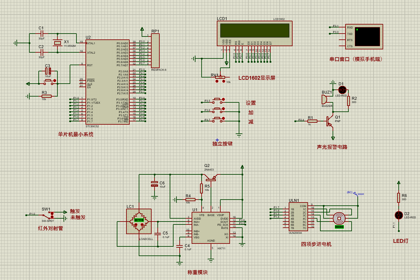Select the load cell LC1
Screen dimensions: 420x280
point(139,221)
